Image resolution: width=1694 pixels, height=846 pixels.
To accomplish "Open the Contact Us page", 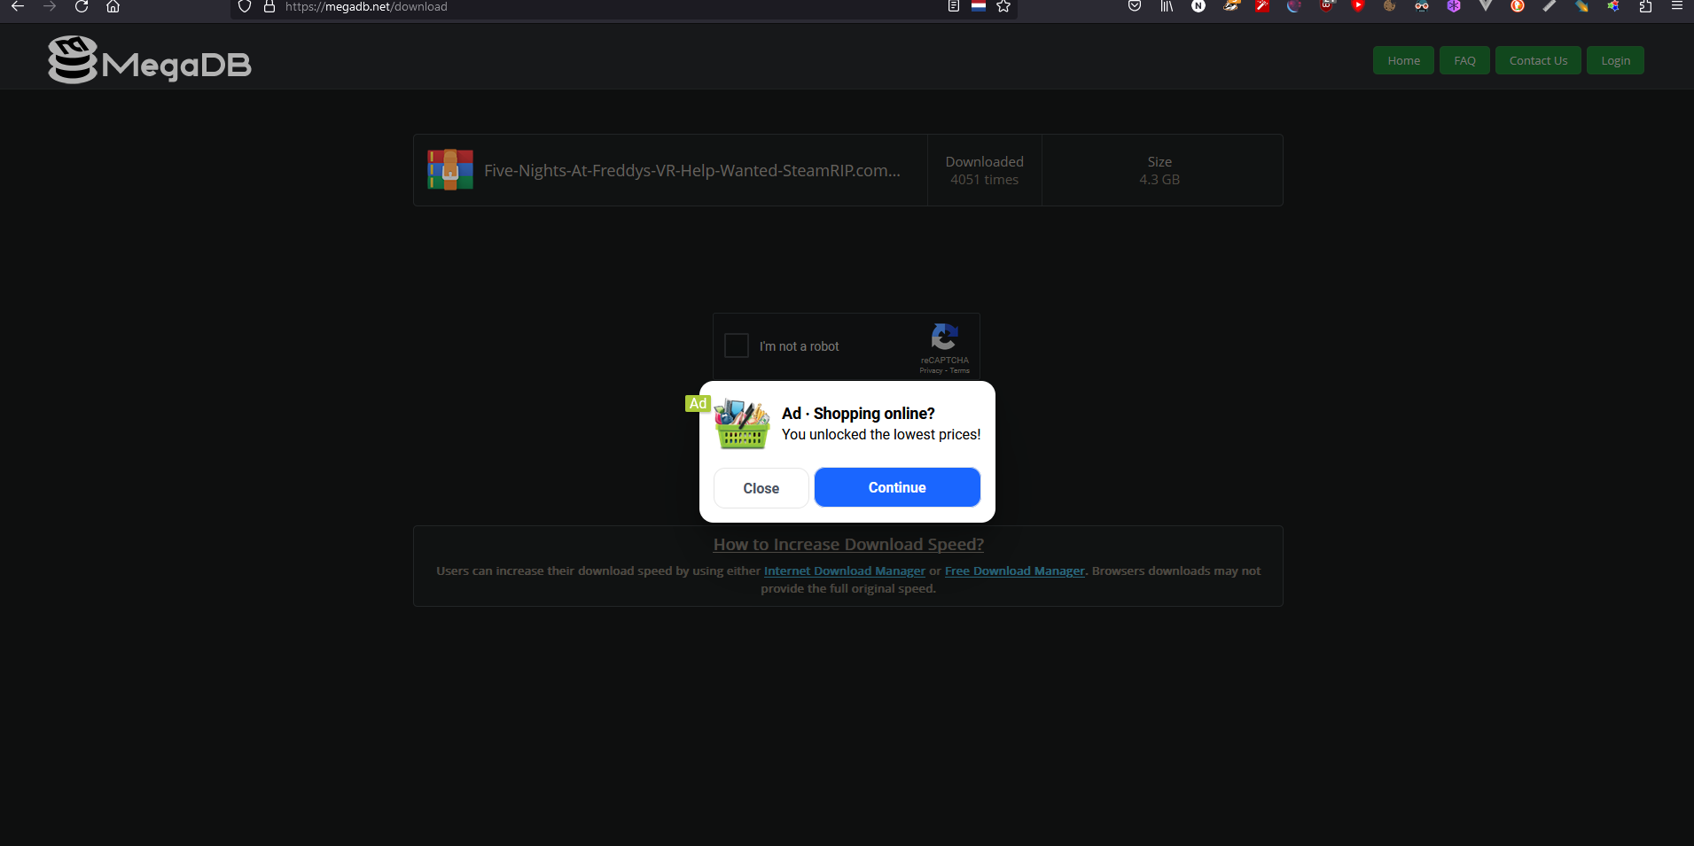I will [1537, 59].
